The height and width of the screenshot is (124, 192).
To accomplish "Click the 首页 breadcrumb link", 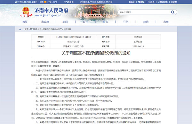I will tap(26, 29).
